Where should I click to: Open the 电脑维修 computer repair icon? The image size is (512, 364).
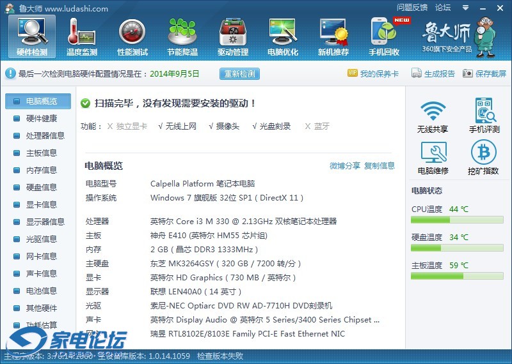click(433, 158)
